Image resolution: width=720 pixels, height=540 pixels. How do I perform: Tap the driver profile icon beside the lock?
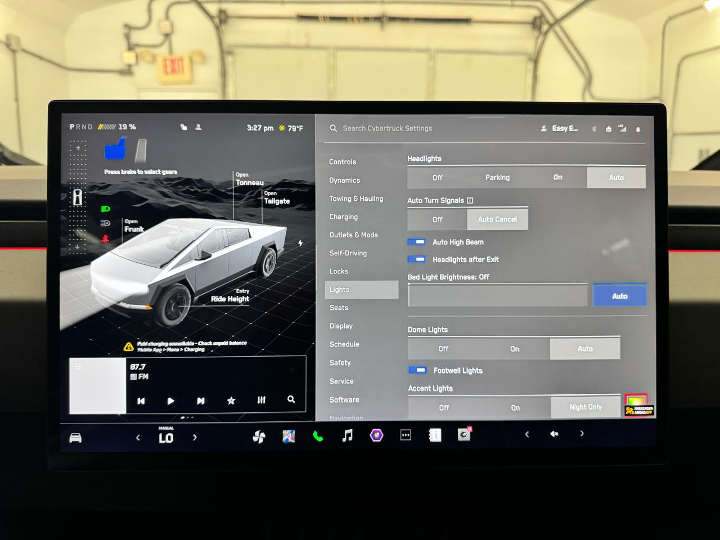(x=199, y=127)
